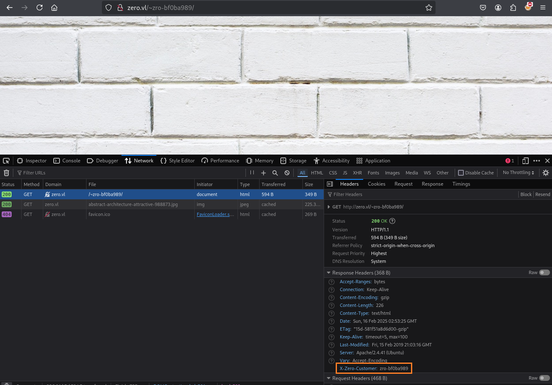
Task: Expand the GET request URL row
Action: coord(329,207)
